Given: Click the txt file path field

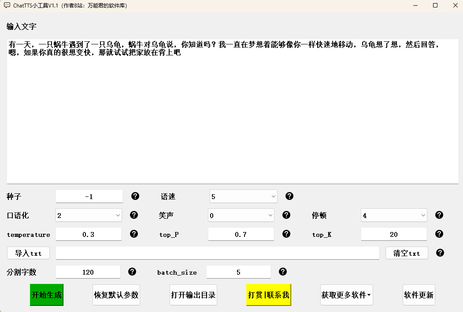Looking at the screenshot, I should coord(217,253).
